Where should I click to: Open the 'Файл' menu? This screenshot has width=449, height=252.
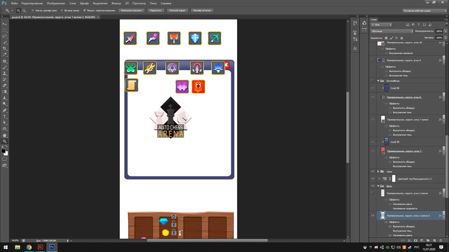tap(14, 3)
